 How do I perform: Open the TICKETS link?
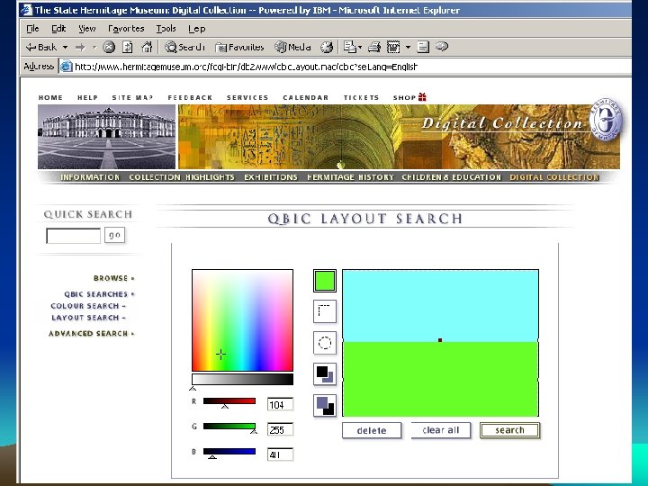click(361, 97)
